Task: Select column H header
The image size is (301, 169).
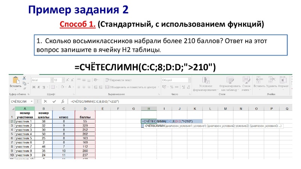Action: 149,109
